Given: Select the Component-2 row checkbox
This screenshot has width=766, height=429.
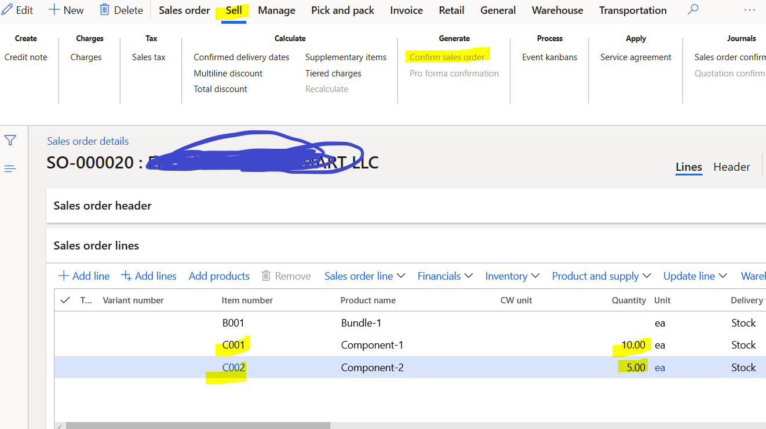Looking at the screenshot, I should pyautogui.click(x=65, y=367).
